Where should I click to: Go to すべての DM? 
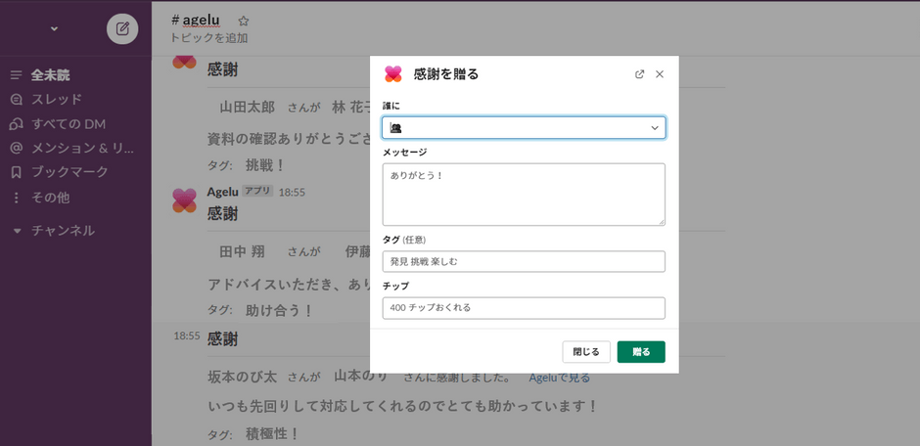[68, 124]
